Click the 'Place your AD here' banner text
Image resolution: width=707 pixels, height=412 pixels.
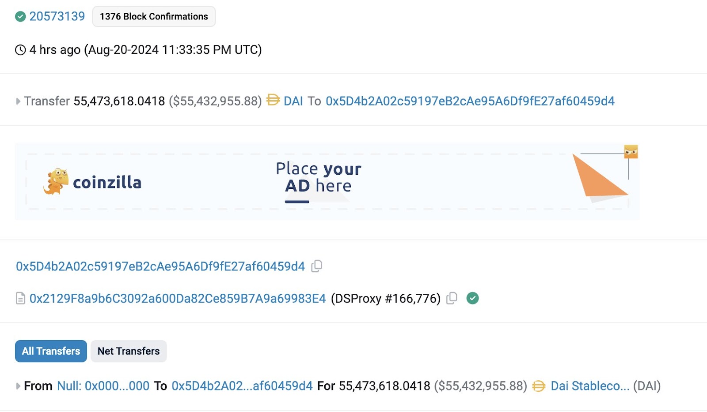tap(318, 177)
